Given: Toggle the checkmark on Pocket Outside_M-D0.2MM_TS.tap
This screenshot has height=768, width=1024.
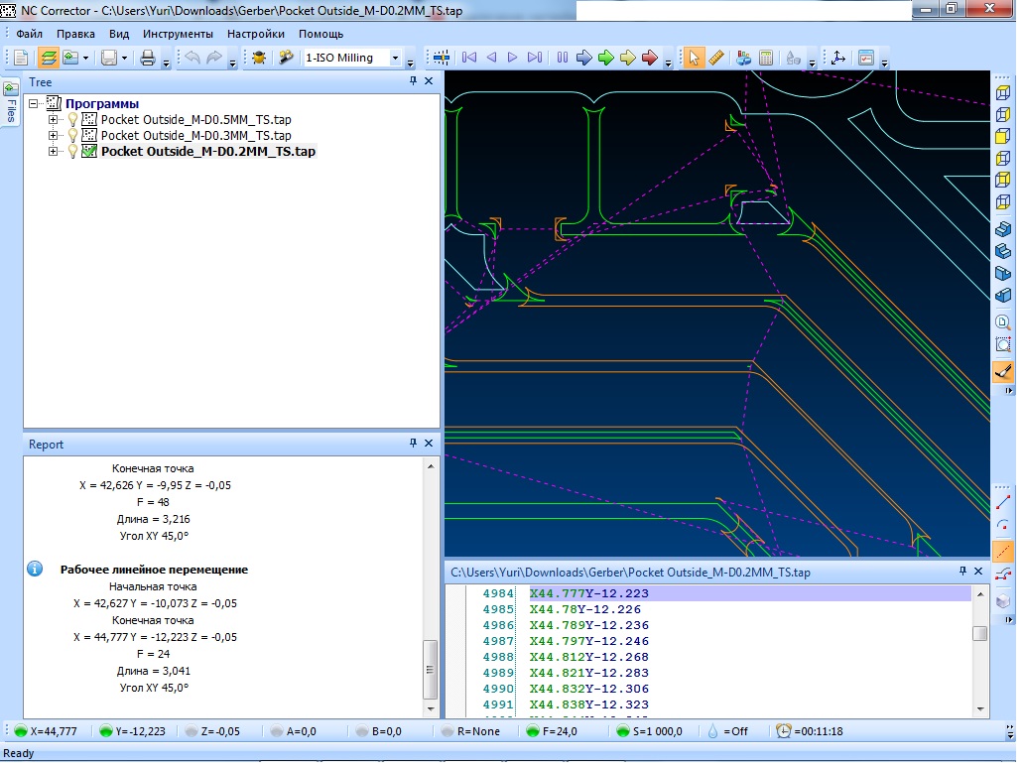Looking at the screenshot, I should (89, 152).
